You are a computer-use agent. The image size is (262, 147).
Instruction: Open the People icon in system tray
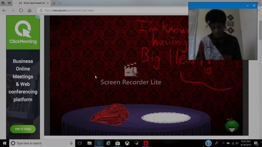tap(217, 143)
